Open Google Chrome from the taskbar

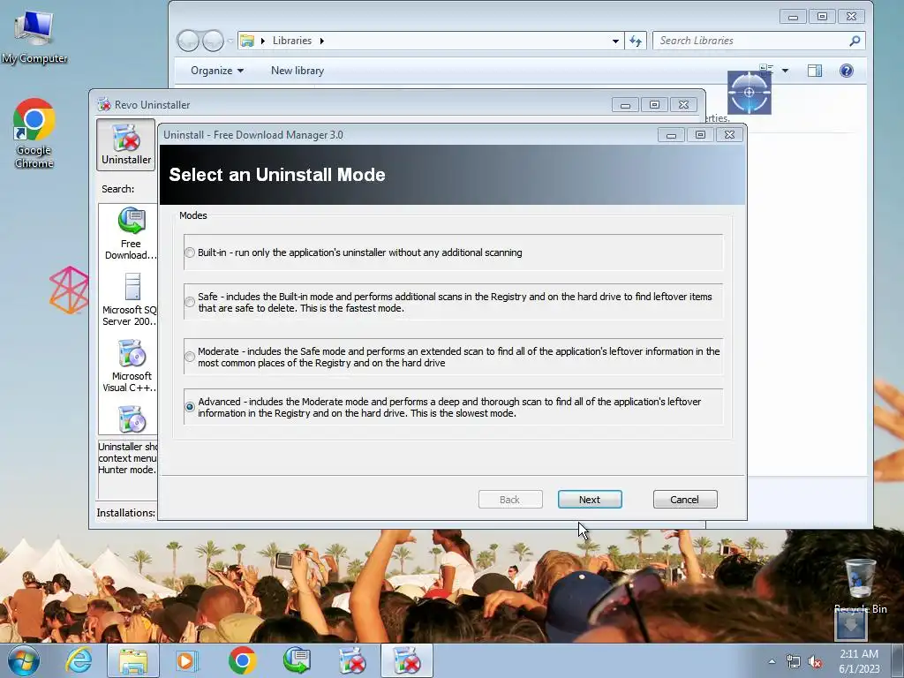tap(242, 660)
